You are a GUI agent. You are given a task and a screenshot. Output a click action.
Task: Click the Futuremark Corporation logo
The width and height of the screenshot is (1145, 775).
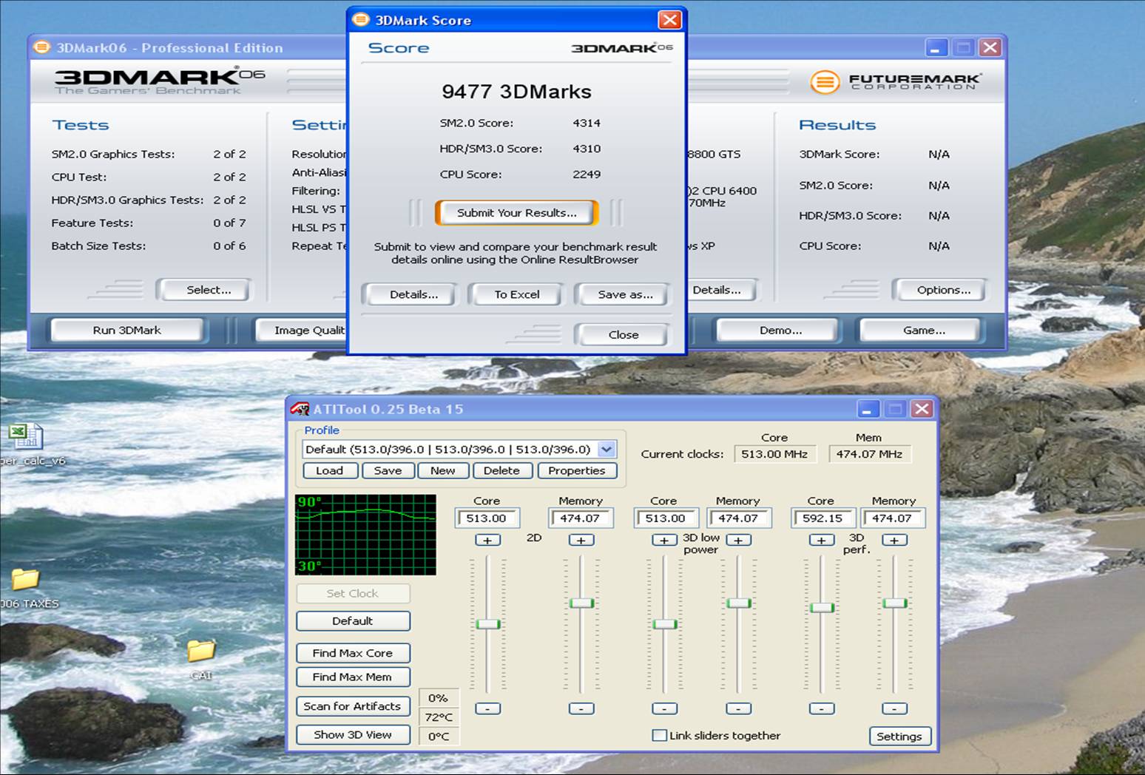pyautogui.click(x=896, y=81)
